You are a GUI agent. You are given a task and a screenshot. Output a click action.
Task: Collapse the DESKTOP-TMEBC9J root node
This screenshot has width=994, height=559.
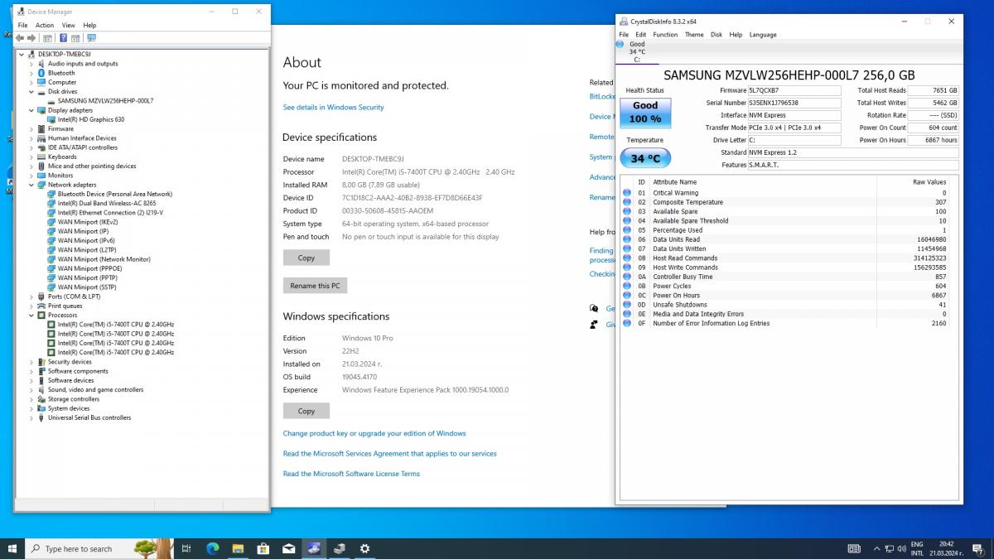point(22,54)
